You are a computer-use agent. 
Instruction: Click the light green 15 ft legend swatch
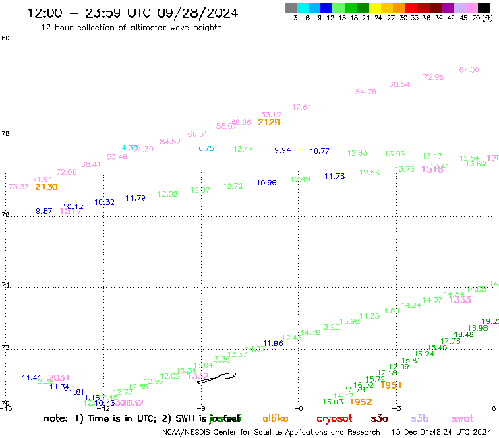339,8
